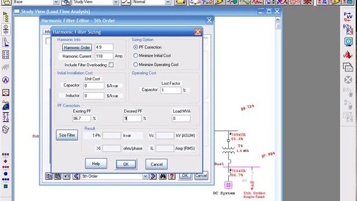Close the Harmonic Filter Sizing dialog
357x201 pixels.
coord(197,32)
